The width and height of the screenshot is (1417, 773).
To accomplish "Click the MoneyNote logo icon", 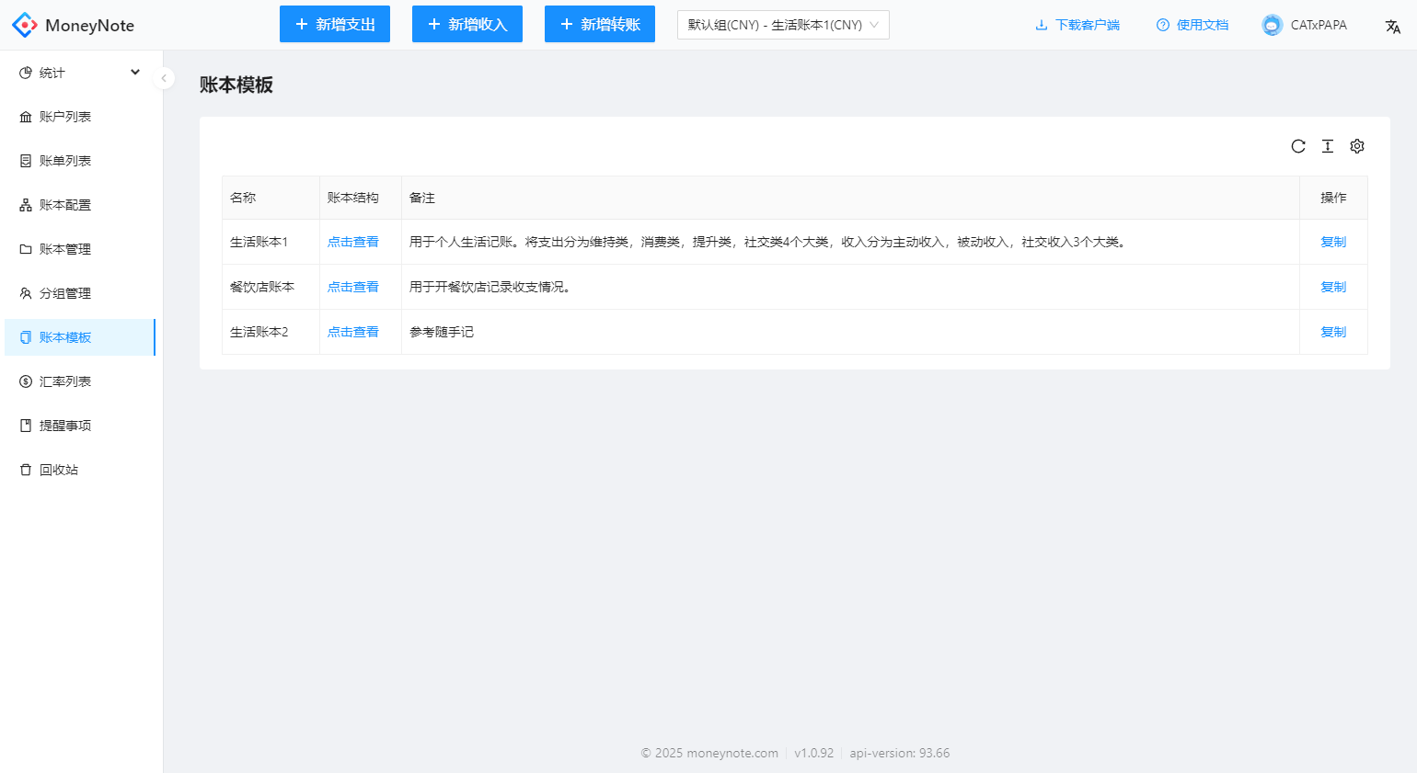I will tap(25, 25).
